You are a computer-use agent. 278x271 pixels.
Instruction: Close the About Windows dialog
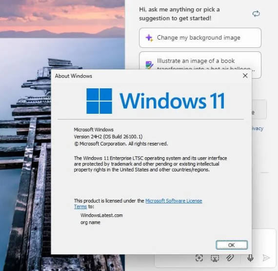(245, 76)
